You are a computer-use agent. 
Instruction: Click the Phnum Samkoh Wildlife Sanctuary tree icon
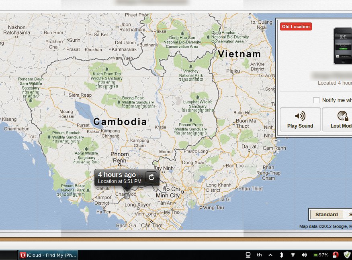tap(49, 136)
